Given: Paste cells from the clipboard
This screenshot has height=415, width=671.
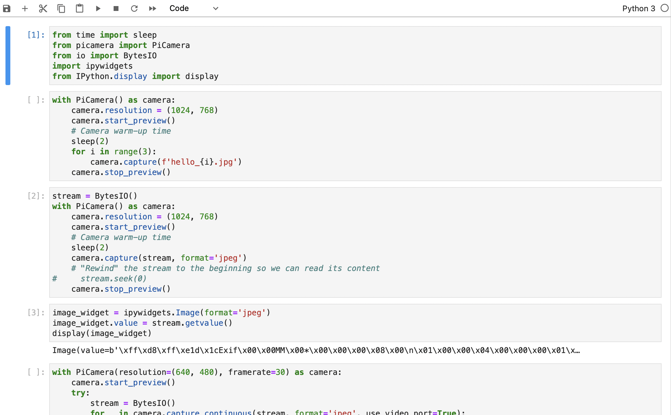Looking at the screenshot, I should pyautogui.click(x=79, y=9).
